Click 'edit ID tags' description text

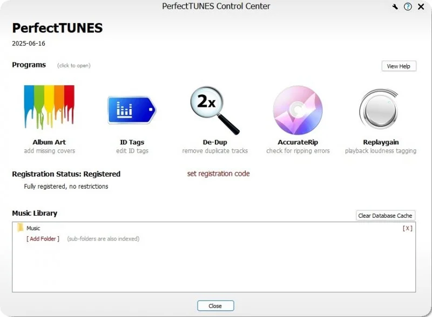click(132, 151)
